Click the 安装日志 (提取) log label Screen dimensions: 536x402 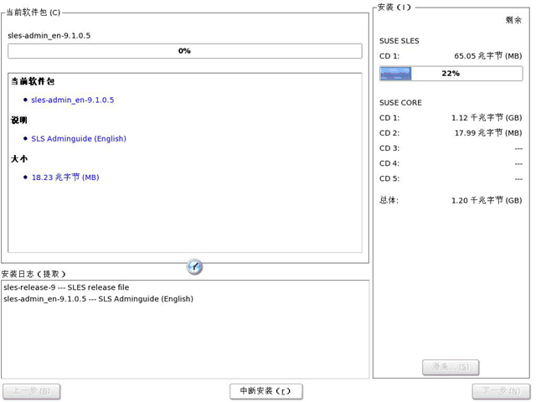pyautogui.click(x=33, y=274)
